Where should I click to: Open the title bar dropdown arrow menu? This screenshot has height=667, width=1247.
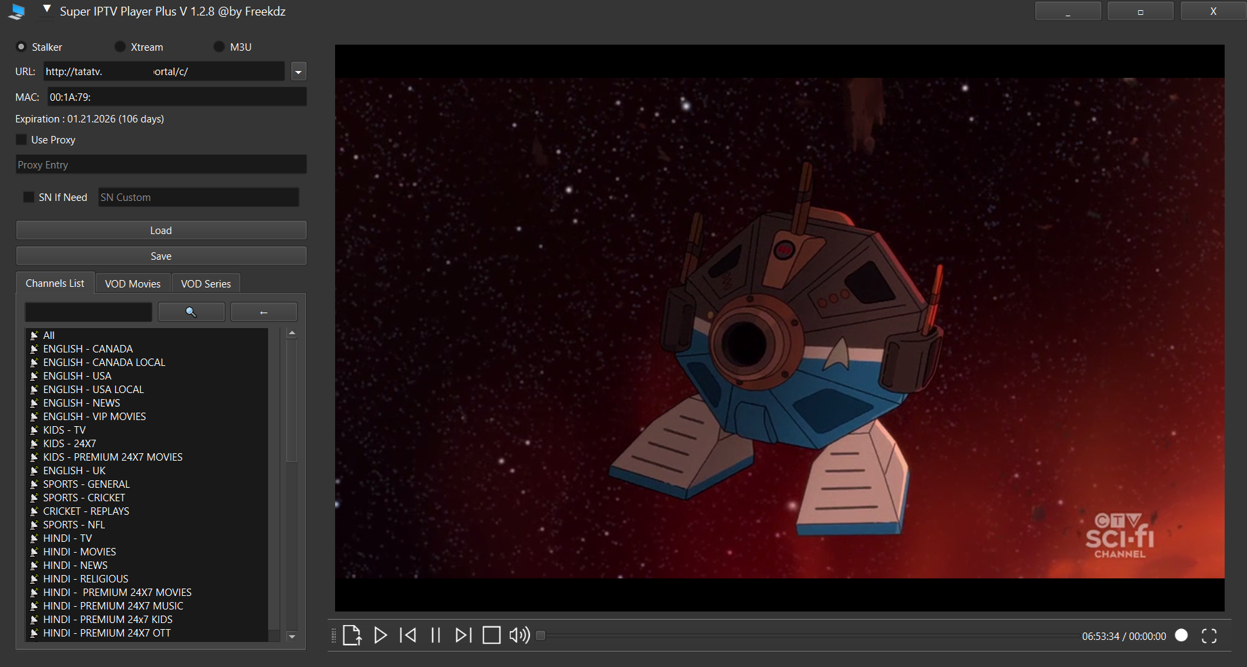tap(47, 9)
